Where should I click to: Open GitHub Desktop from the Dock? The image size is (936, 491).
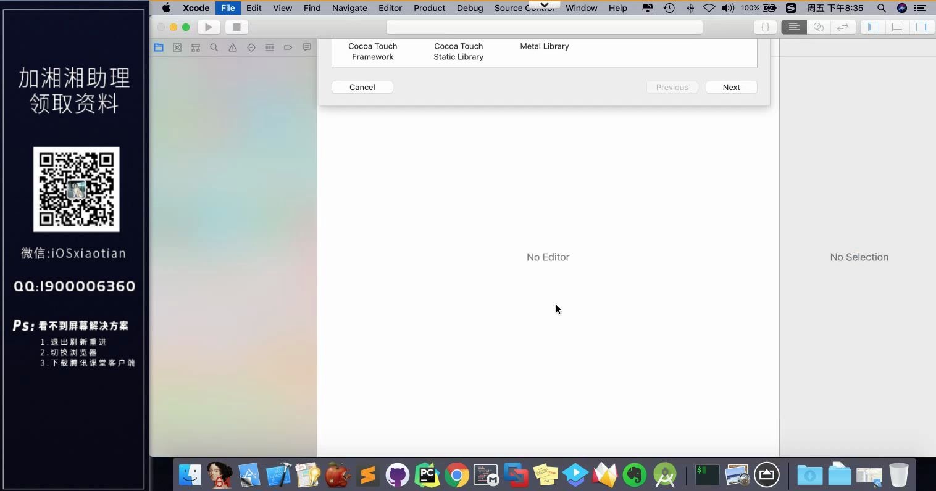pos(398,475)
